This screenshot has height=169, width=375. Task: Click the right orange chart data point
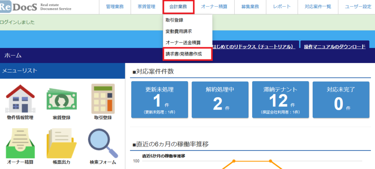point(271,161)
